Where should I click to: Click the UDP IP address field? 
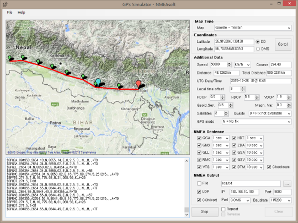[x=244, y=192]
